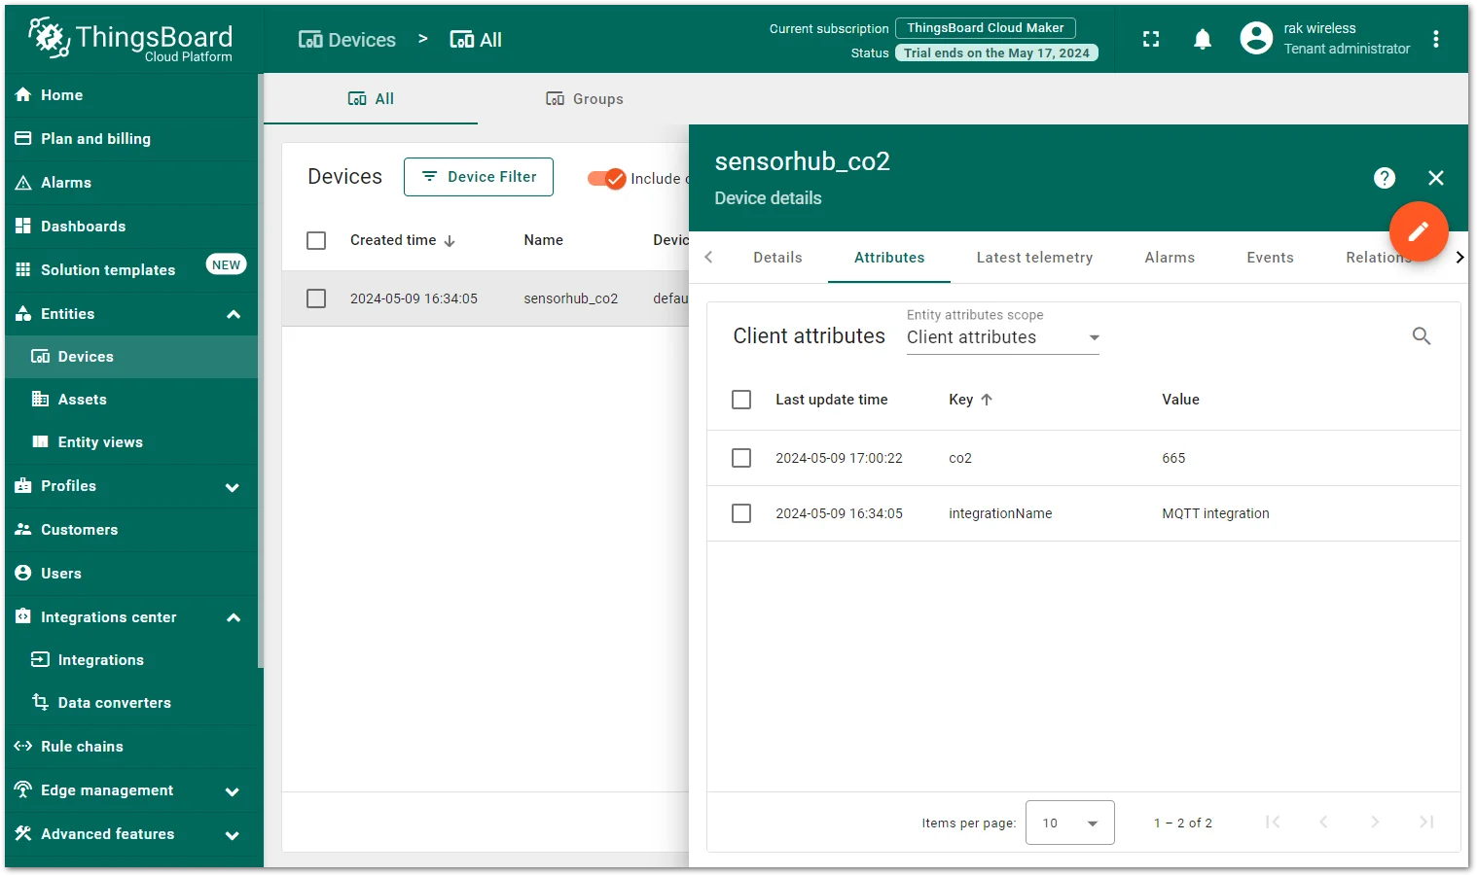Go to Home in sidebar

131,95
